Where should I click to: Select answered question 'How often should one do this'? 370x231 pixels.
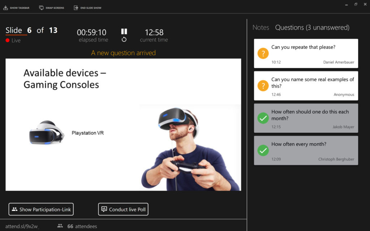[x=306, y=118]
